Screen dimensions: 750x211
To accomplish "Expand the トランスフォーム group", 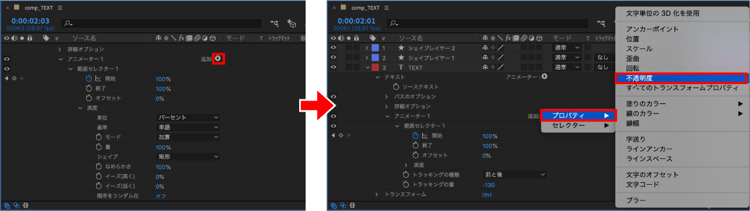I will coord(376,194).
